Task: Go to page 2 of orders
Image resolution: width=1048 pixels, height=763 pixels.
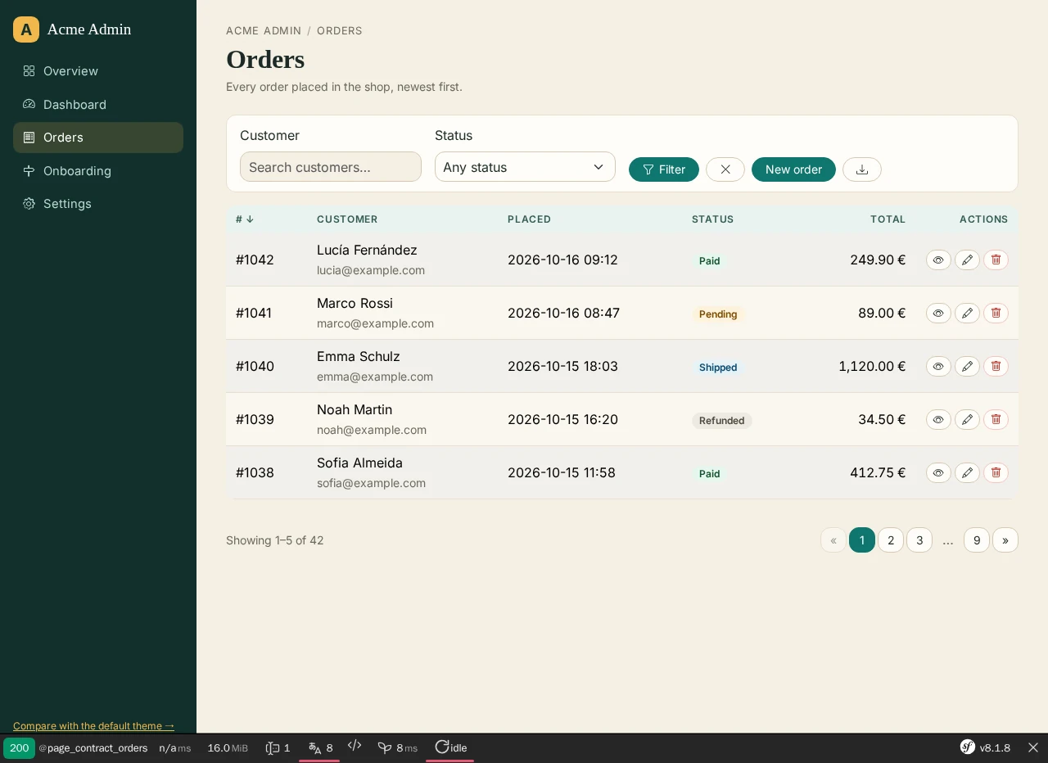Action: [x=891, y=540]
